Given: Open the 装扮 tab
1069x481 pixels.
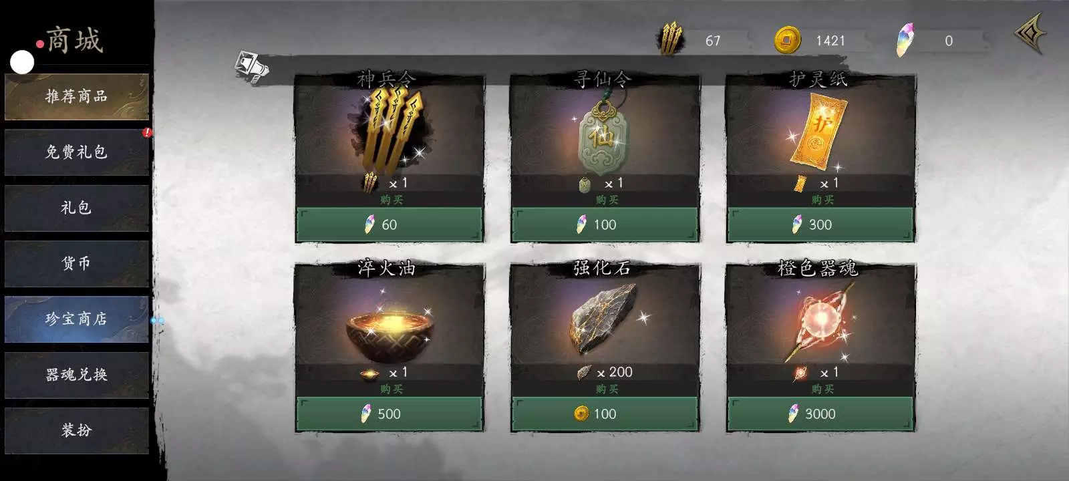Looking at the screenshot, I should click(x=76, y=430).
